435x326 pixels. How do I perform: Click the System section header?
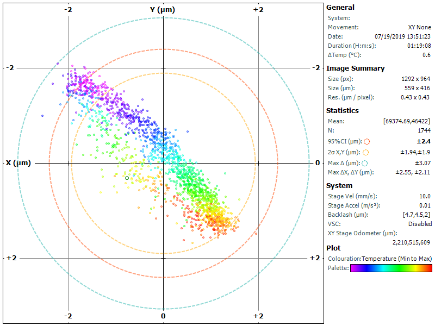point(339,185)
